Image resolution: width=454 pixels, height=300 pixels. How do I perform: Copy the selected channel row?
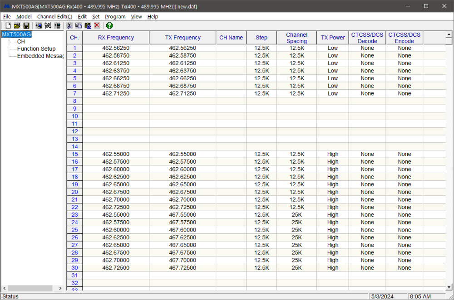[x=79, y=25]
